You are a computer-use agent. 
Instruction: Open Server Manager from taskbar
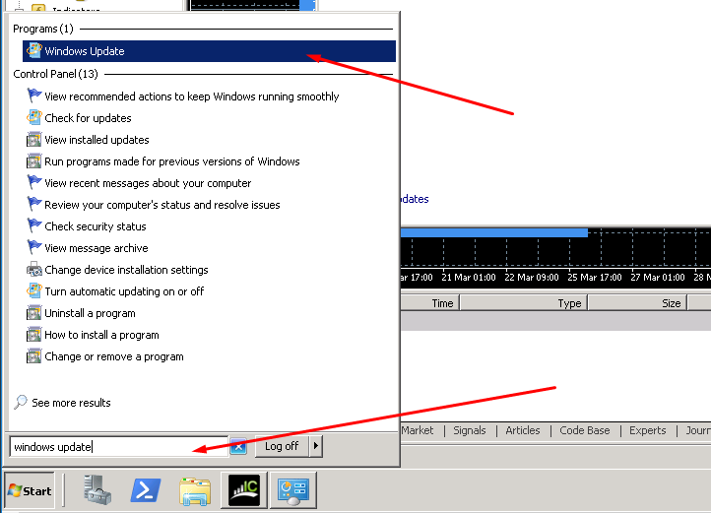[97, 490]
